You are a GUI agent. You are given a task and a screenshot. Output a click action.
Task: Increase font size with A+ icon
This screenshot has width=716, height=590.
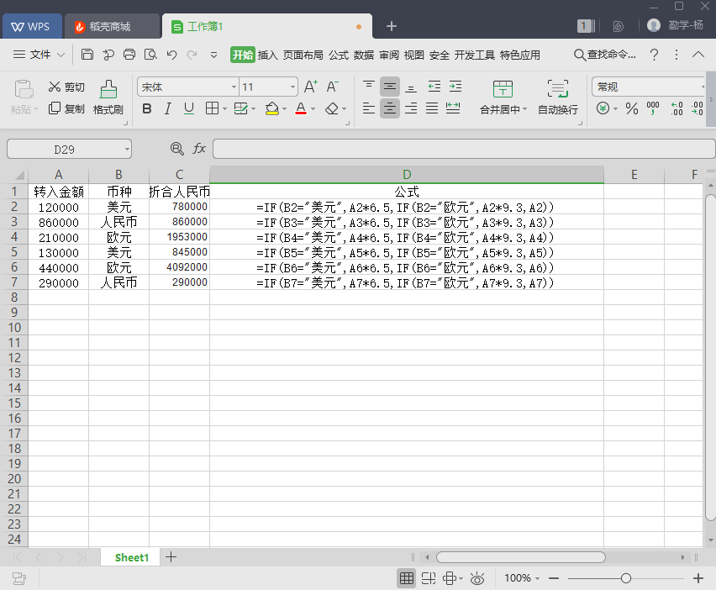tap(310, 87)
